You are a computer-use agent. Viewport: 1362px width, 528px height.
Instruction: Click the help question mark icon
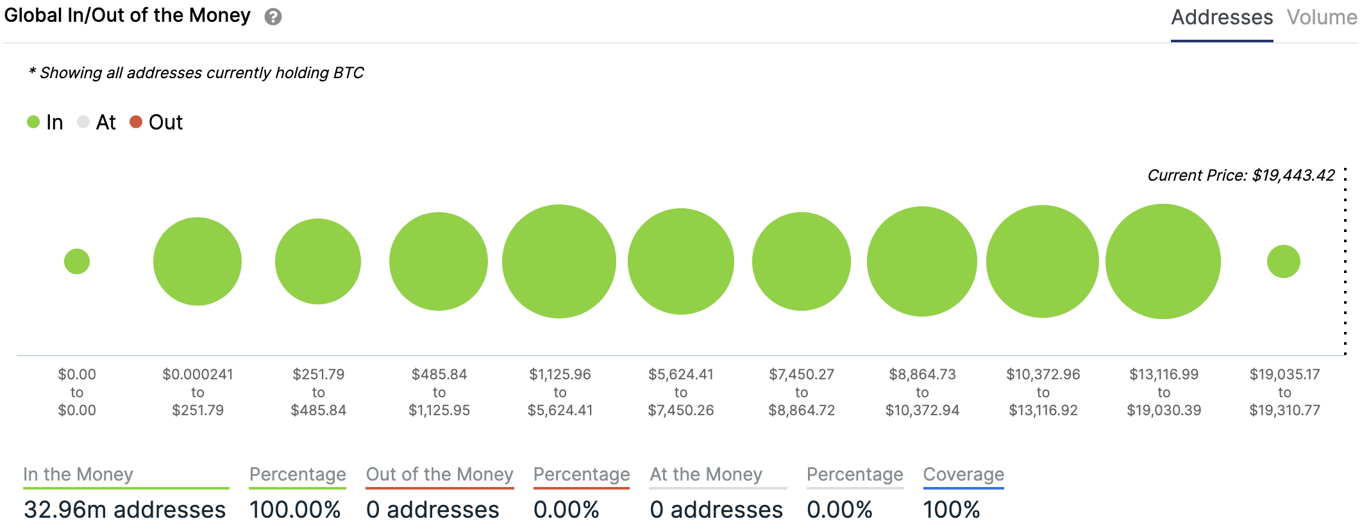coord(273,17)
